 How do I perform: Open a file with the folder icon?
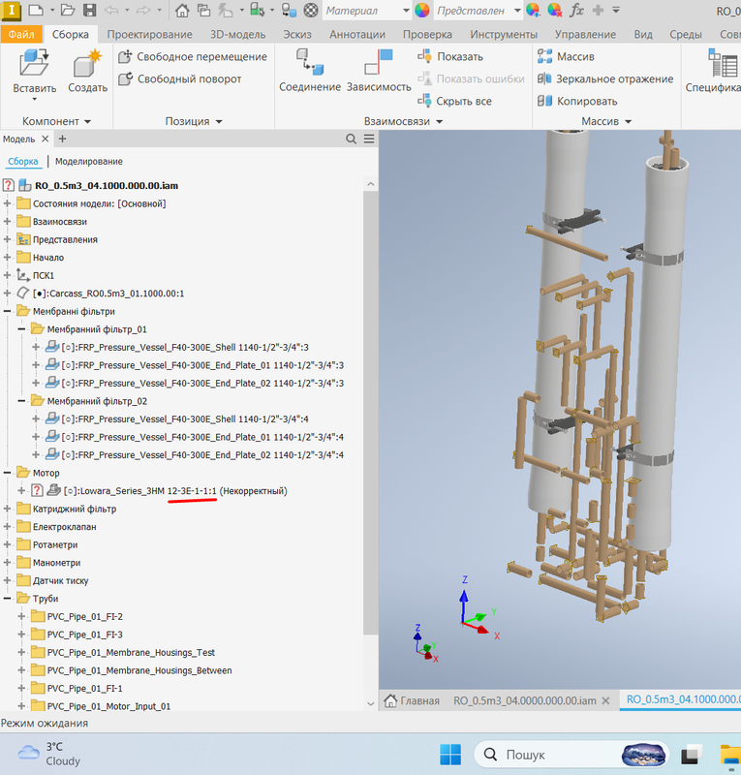[68, 10]
